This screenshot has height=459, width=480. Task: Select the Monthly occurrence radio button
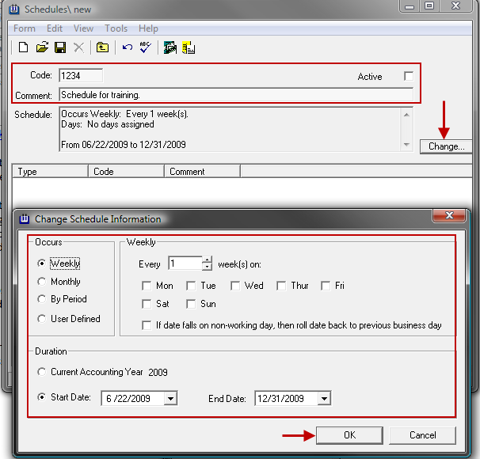[43, 282]
